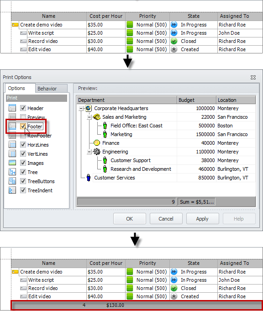Click the Corporate Headquarters globe icon
263x311 pixels.
tap(88, 108)
